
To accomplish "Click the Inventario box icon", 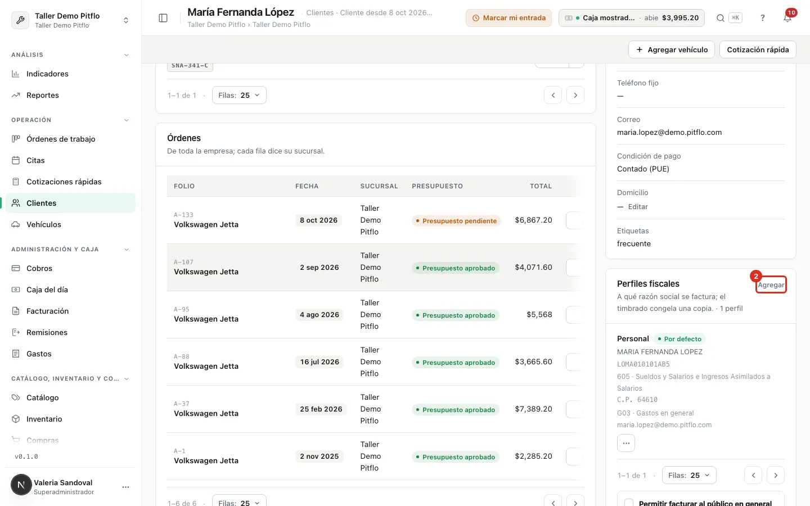I will tap(16, 419).
